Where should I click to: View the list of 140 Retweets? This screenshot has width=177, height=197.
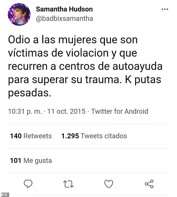pos(31,136)
